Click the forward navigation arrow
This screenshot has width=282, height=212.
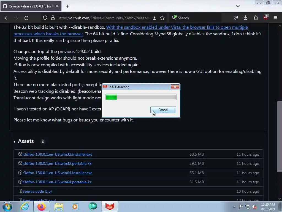[x=16, y=18]
